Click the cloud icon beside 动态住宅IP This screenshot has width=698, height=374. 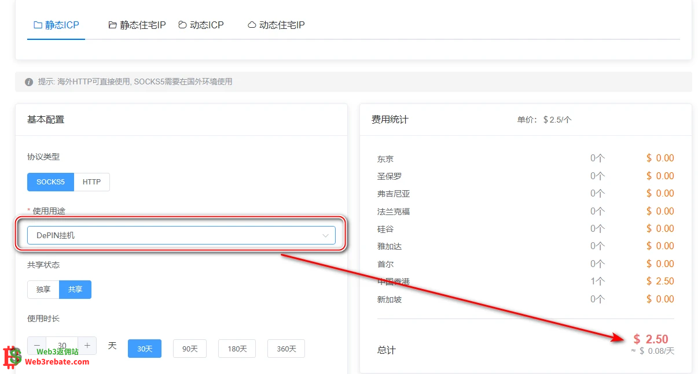[252, 25]
